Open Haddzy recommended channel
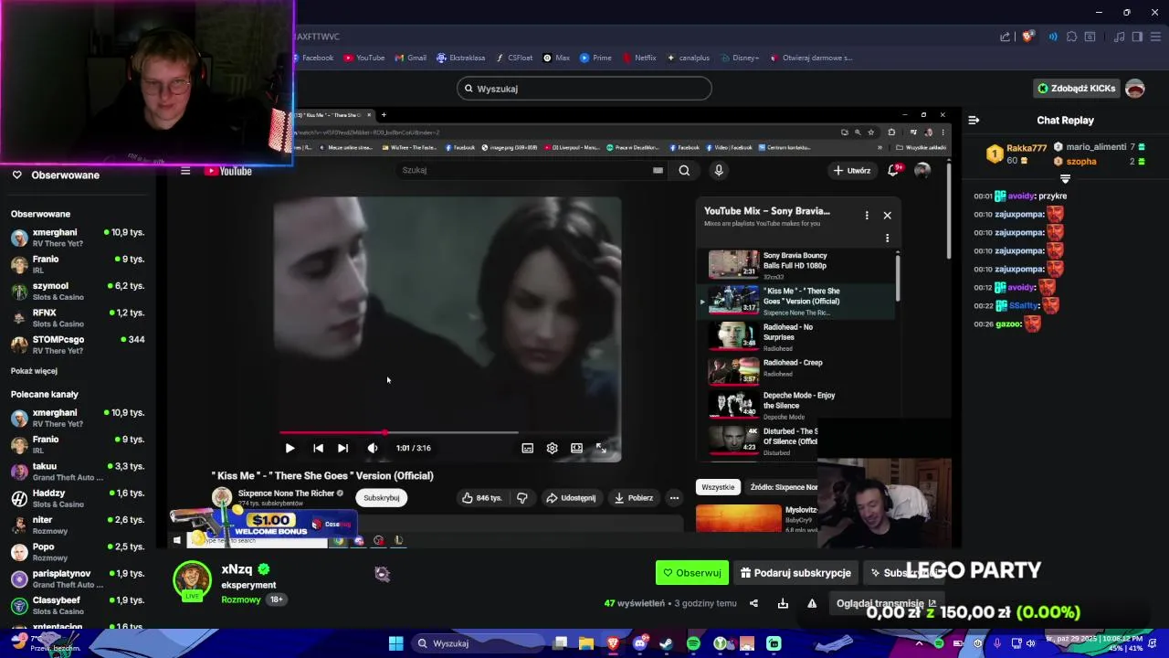This screenshot has height=658, width=1169. (x=78, y=498)
